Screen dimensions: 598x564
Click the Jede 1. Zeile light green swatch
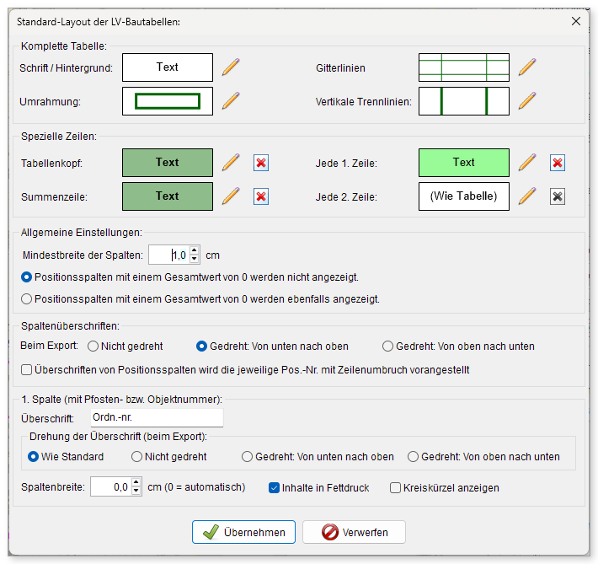coord(464,163)
